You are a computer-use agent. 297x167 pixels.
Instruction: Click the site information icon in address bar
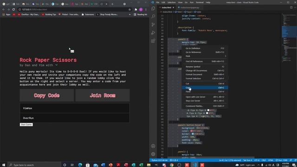(x=19, y=9)
